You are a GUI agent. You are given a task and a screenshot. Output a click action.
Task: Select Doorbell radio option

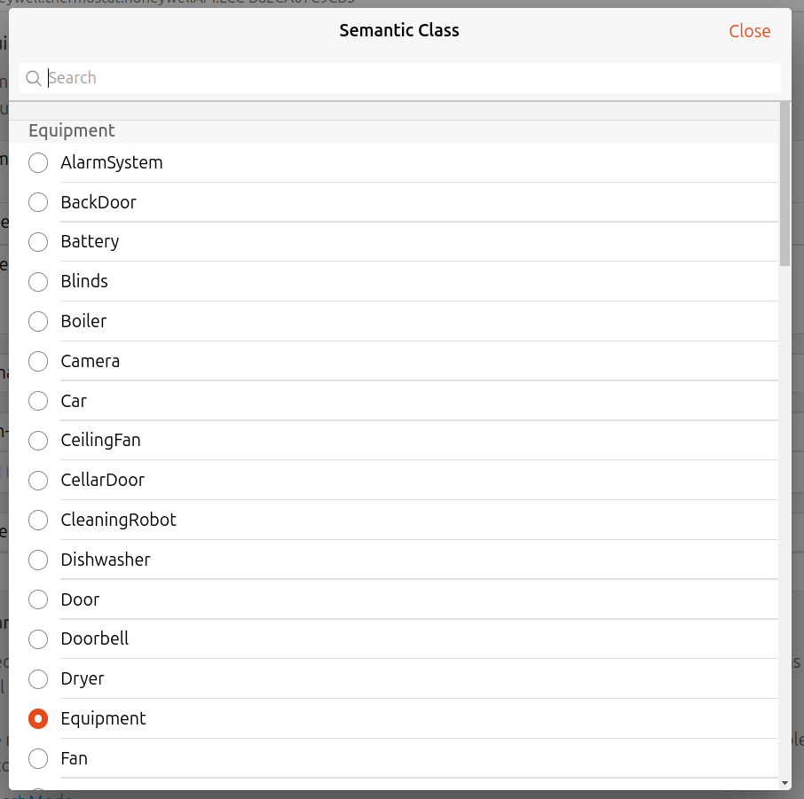coord(38,638)
